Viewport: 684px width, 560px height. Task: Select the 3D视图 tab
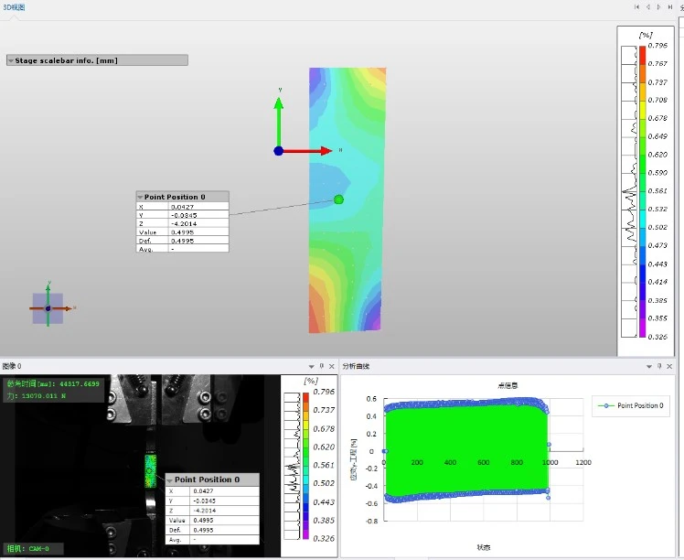tap(14, 7)
